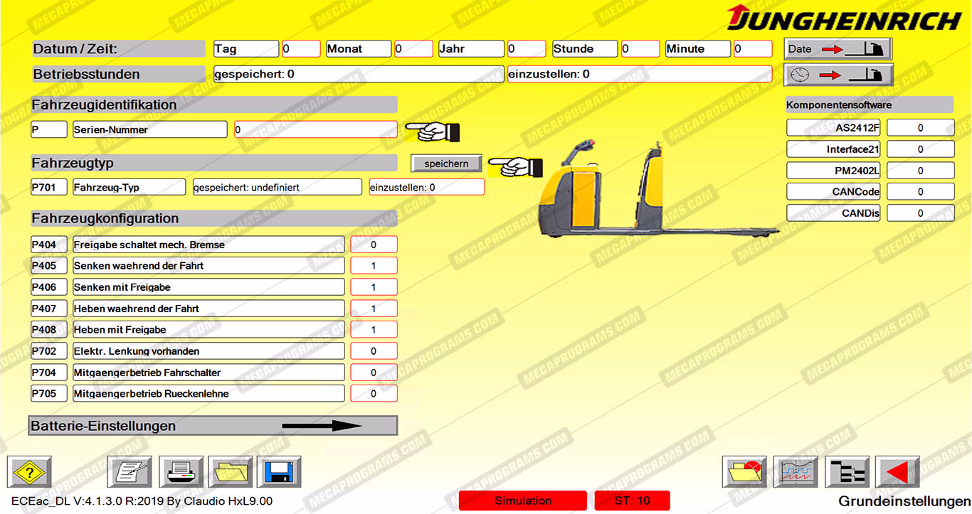Click the blue floppy disk save icon

[279, 472]
